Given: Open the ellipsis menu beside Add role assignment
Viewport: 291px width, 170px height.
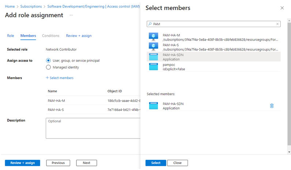Looking at the screenshot, I should (71, 15).
